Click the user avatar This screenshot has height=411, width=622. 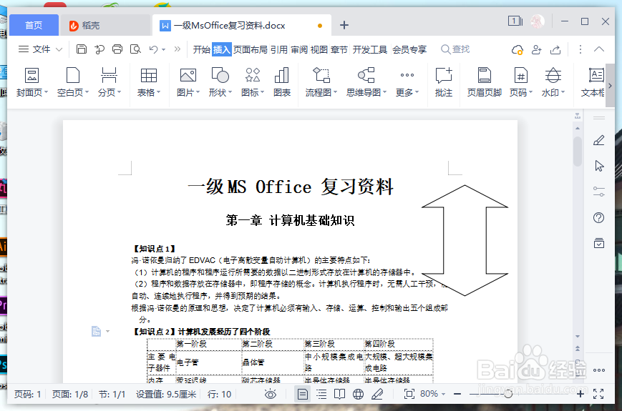point(538,21)
